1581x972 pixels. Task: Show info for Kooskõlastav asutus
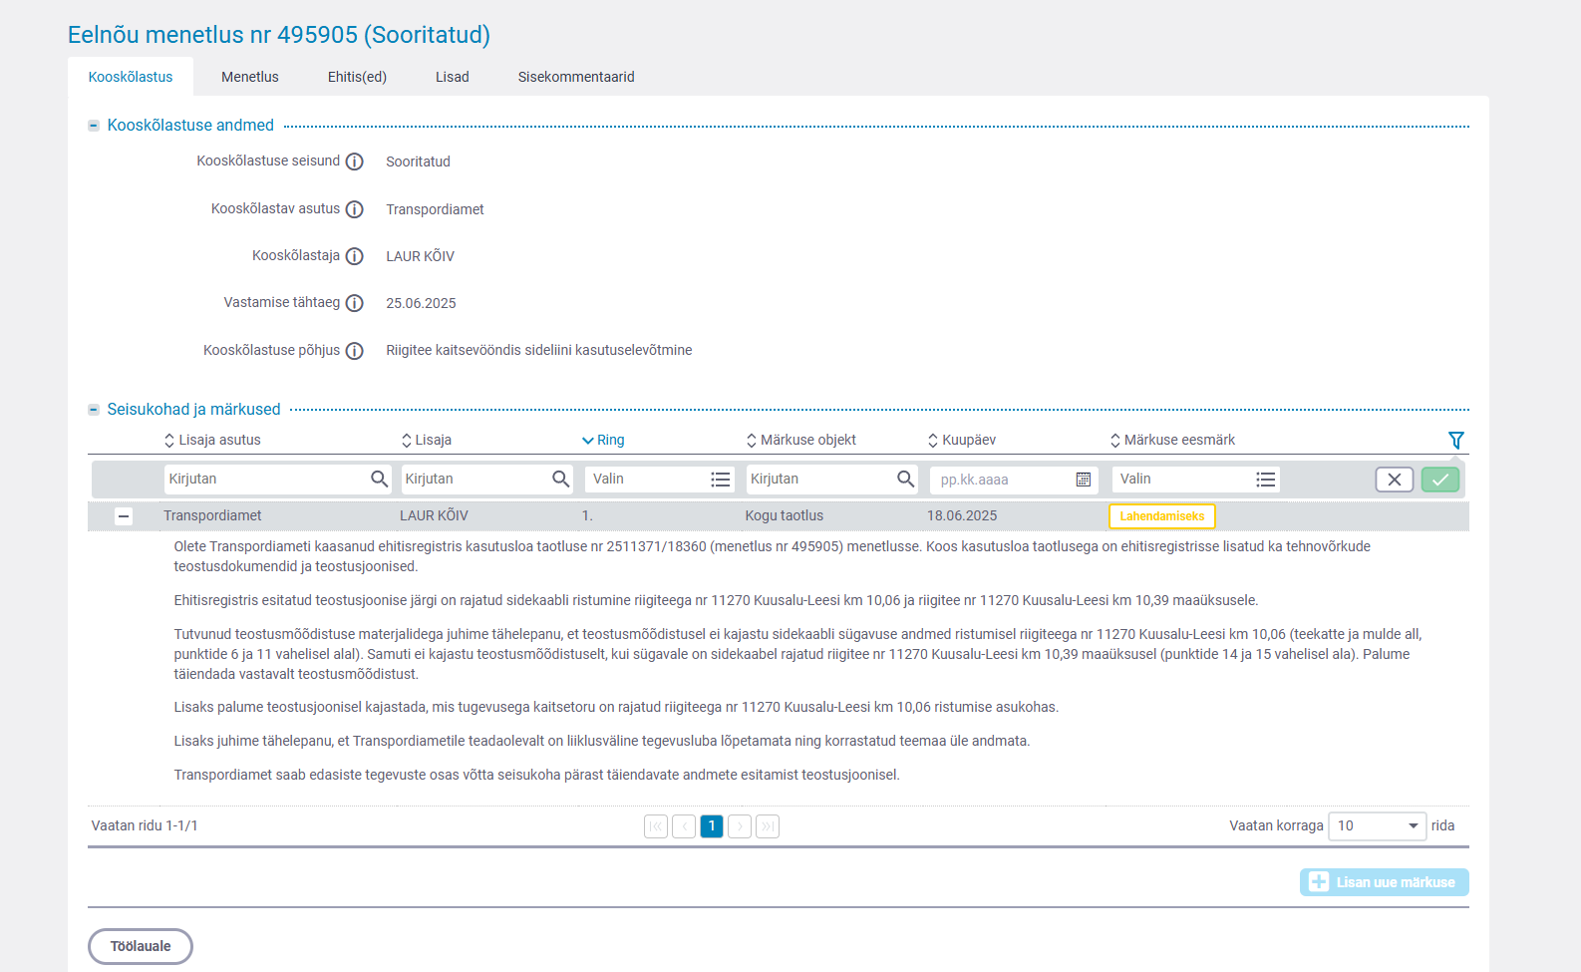pos(354,209)
